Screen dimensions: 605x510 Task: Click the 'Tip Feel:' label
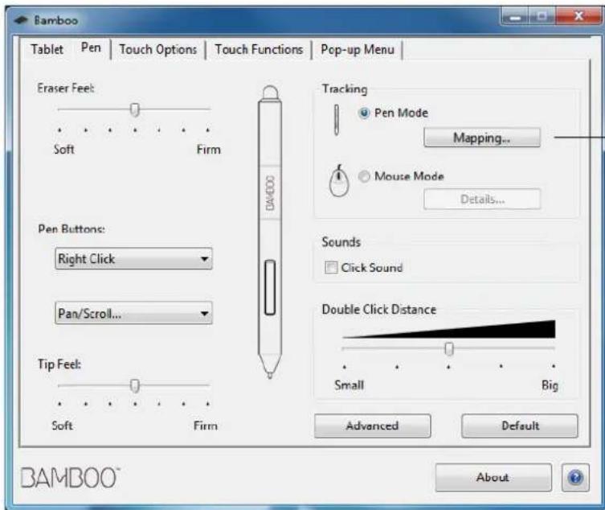point(59,364)
